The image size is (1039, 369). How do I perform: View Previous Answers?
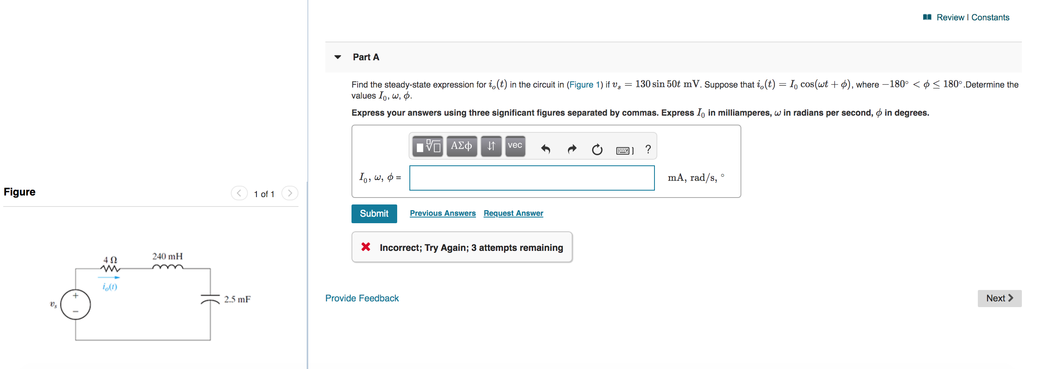coord(442,213)
